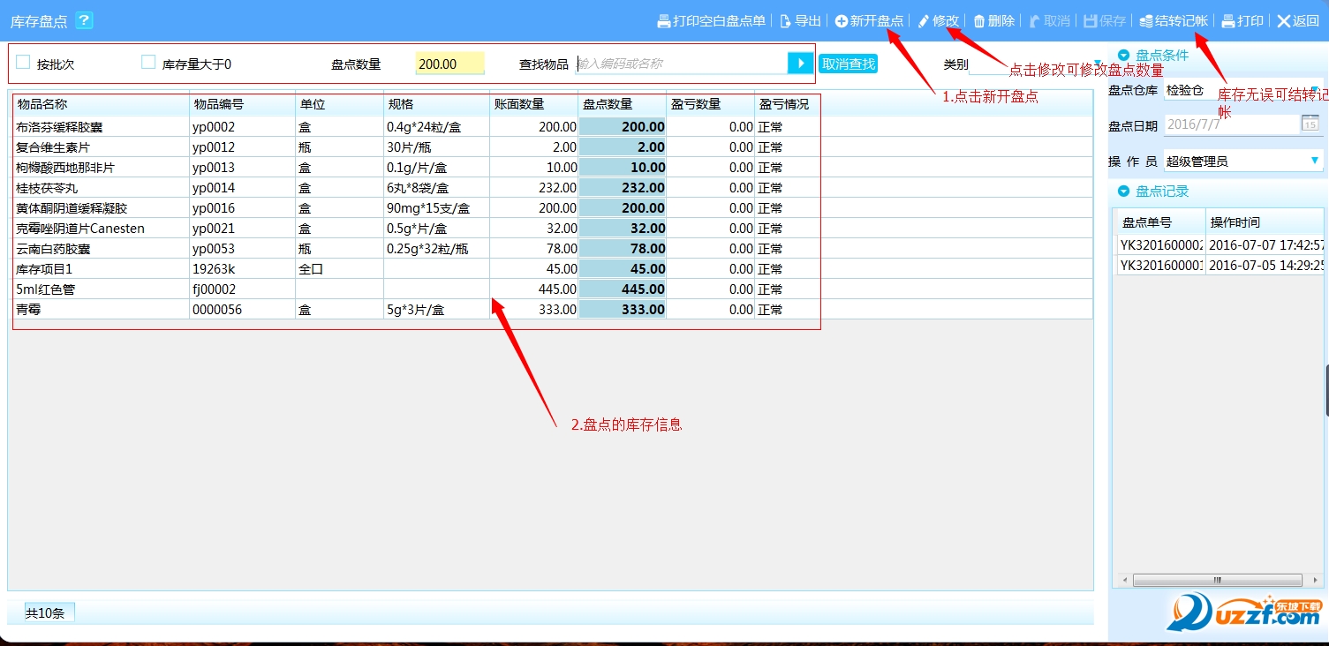Enable the 按批次 by-batch checkbox
1329x646 pixels.
pyautogui.click(x=24, y=63)
